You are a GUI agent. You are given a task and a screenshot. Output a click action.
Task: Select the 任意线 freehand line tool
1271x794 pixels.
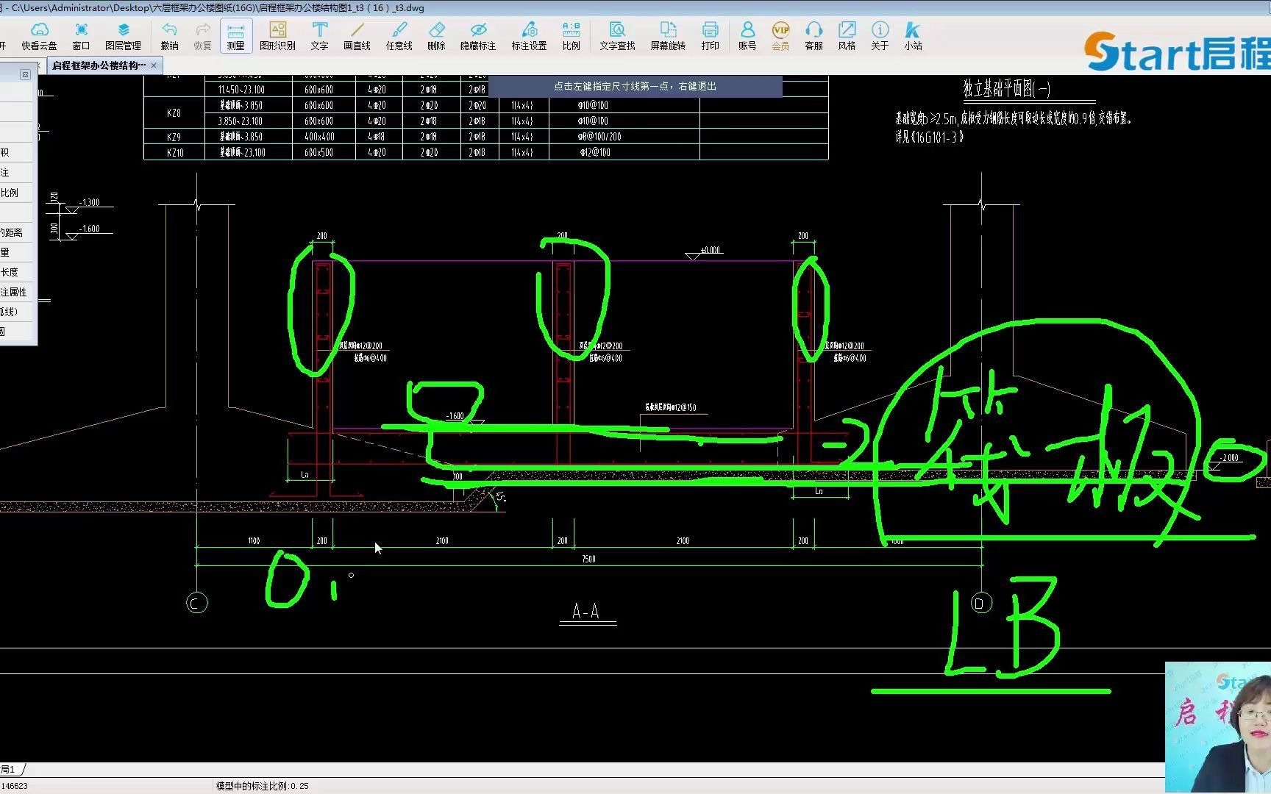(399, 35)
